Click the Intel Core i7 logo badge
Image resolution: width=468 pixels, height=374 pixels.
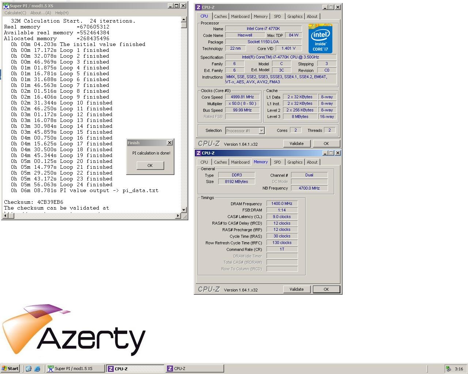coord(320,39)
